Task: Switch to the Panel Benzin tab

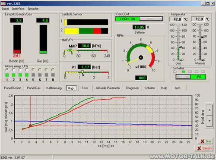Action: (x=13, y=88)
